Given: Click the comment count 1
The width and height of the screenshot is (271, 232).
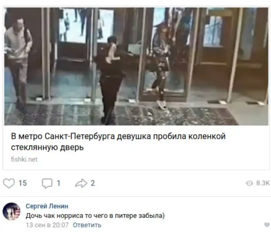Looking at the screenshot, I should click(58, 183).
